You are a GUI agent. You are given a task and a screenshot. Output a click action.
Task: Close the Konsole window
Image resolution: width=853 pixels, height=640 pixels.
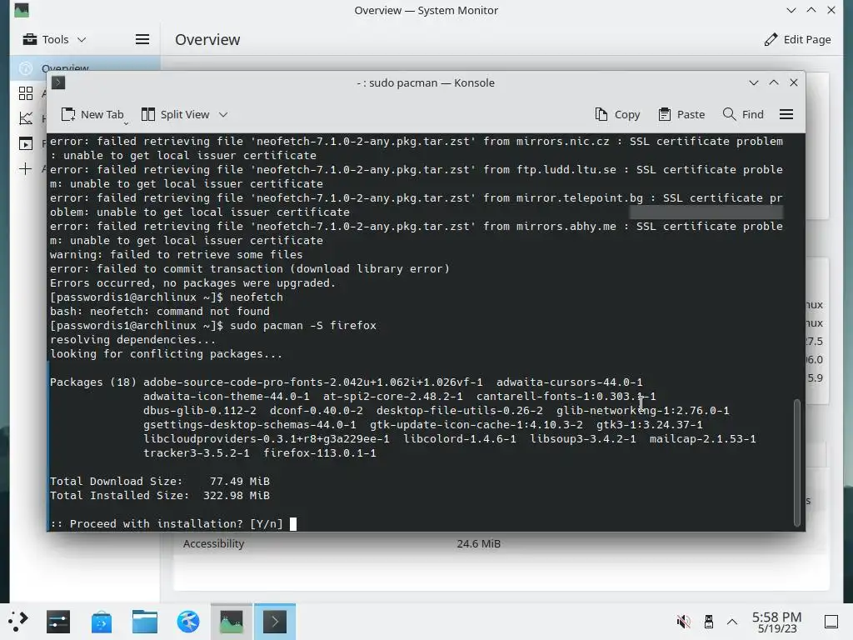[794, 82]
